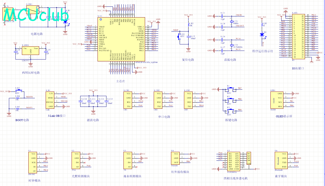Click the S_R5 10K resistor at BOOT1
325x186 pixels.
(17, 109)
